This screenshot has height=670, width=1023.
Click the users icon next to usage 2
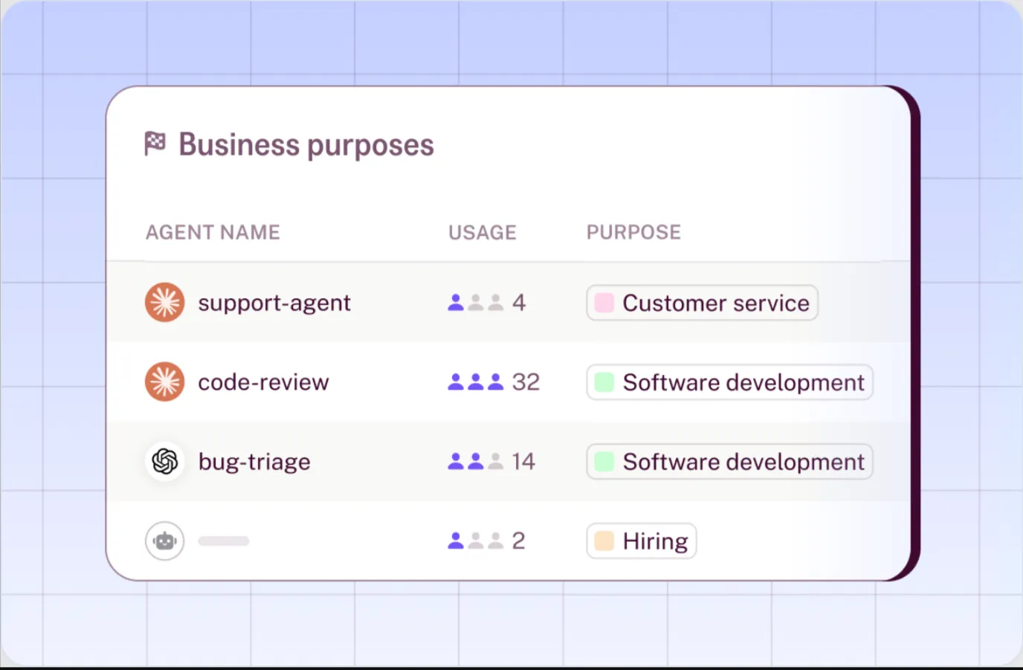pos(476,541)
